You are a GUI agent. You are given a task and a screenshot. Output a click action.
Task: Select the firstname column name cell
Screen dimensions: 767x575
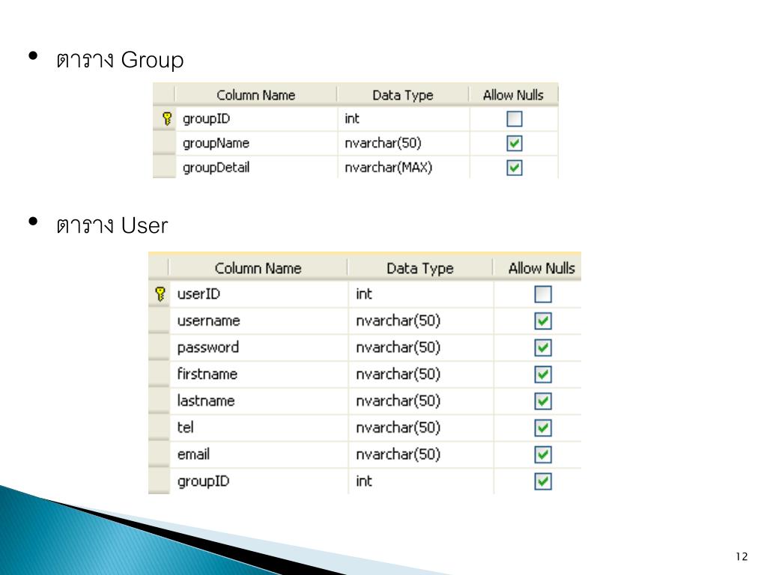coord(258,374)
